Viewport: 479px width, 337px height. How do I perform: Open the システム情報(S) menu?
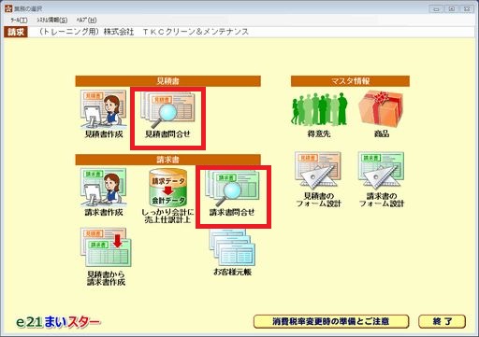(x=51, y=21)
